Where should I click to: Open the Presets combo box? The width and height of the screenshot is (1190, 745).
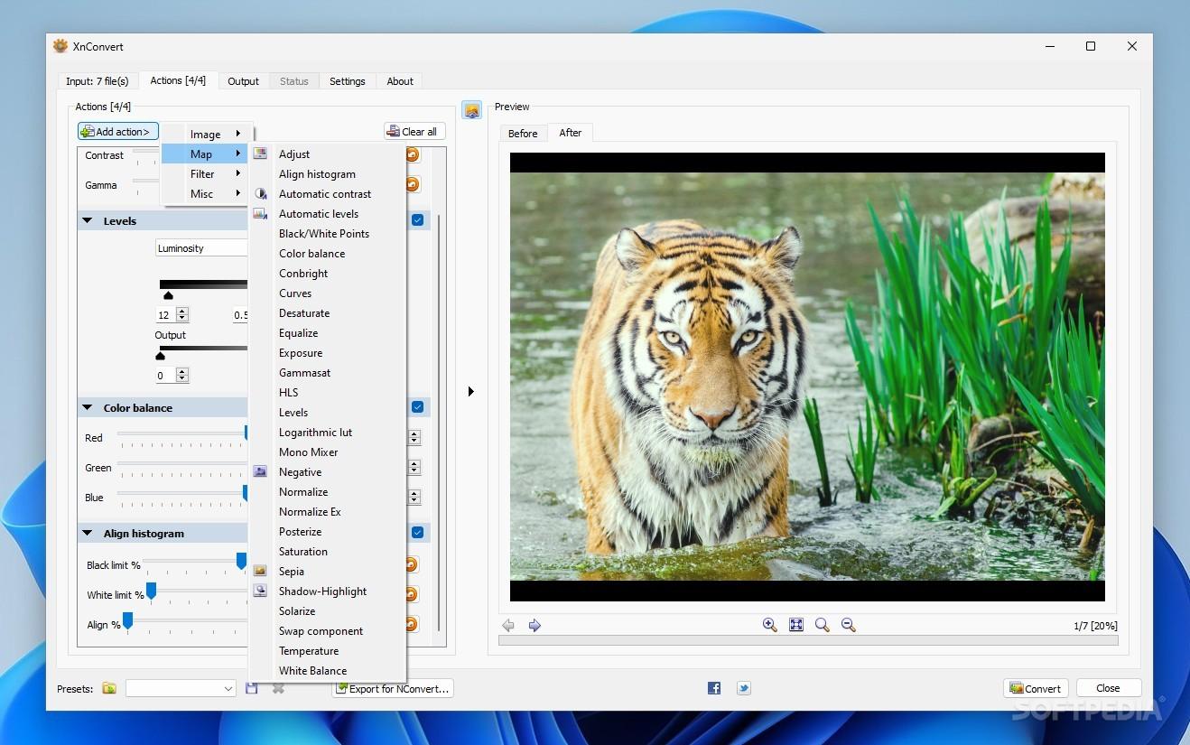click(181, 688)
